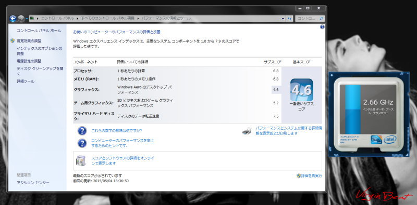Viewport: 417px width, 205px height.
Task: Select the プロセッサ subscore 6.8
Action: point(276,71)
